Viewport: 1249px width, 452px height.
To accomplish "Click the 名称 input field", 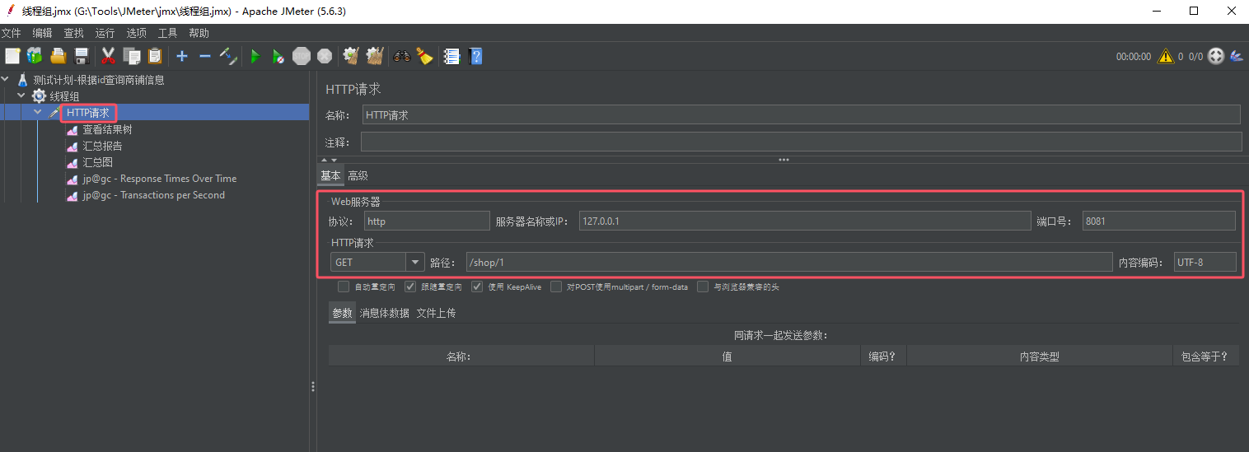I will [x=801, y=114].
